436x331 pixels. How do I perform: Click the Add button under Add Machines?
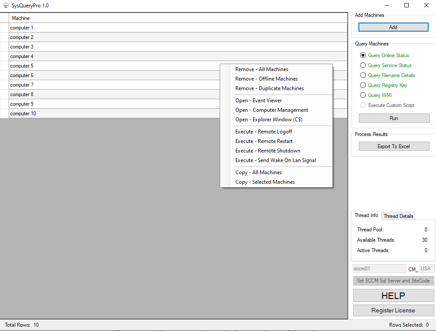click(x=393, y=27)
